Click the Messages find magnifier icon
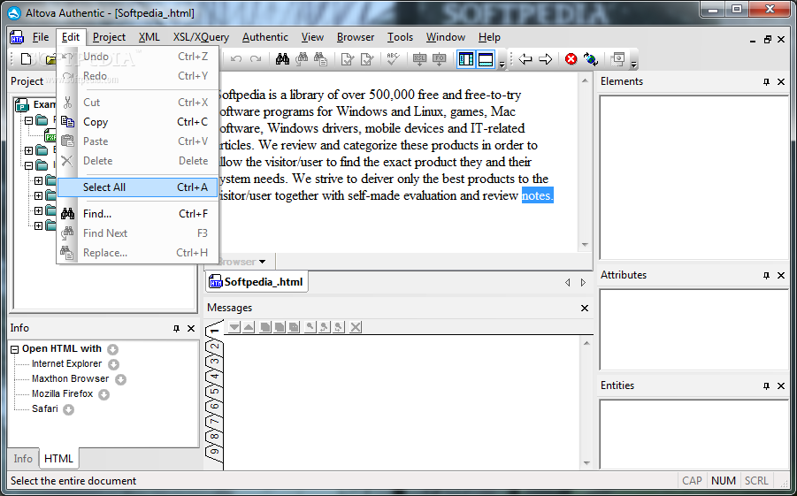Image resolution: width=797 pixels, height=496 pixels. click(310, 327)
